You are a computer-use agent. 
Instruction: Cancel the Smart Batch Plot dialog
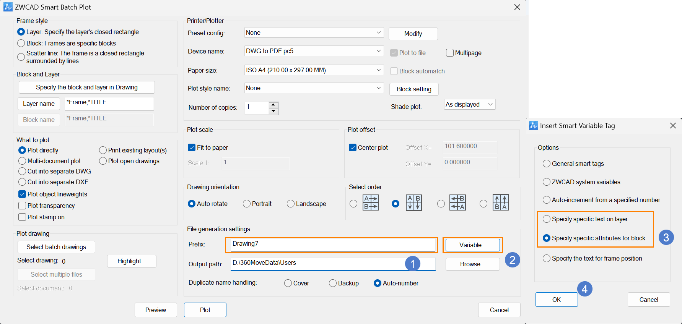coord(499,310)
